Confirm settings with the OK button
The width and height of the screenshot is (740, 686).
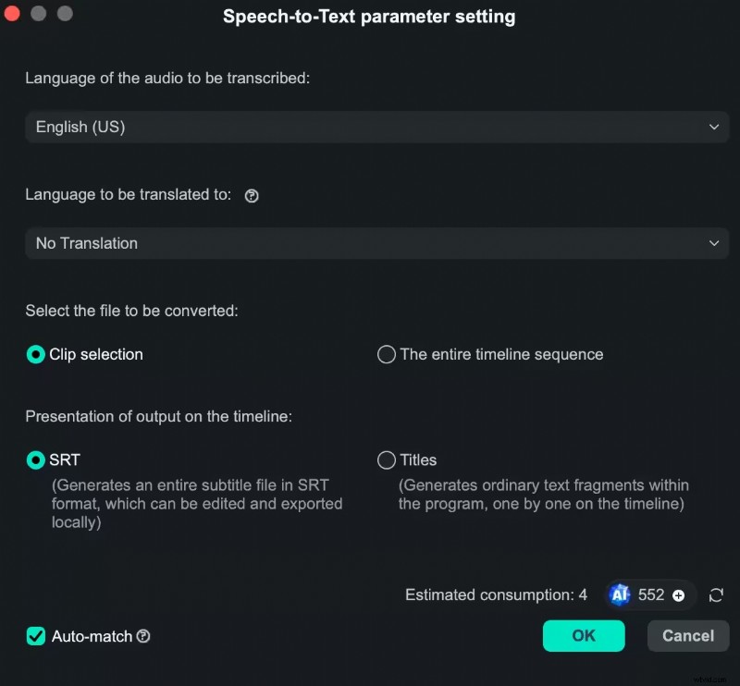[x=584, y=636]
